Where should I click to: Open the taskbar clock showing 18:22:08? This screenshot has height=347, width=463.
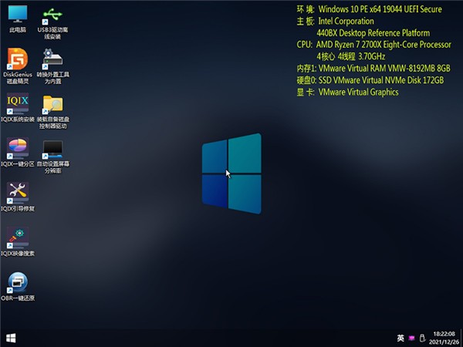pyautogui.click(x=443, y=333)
